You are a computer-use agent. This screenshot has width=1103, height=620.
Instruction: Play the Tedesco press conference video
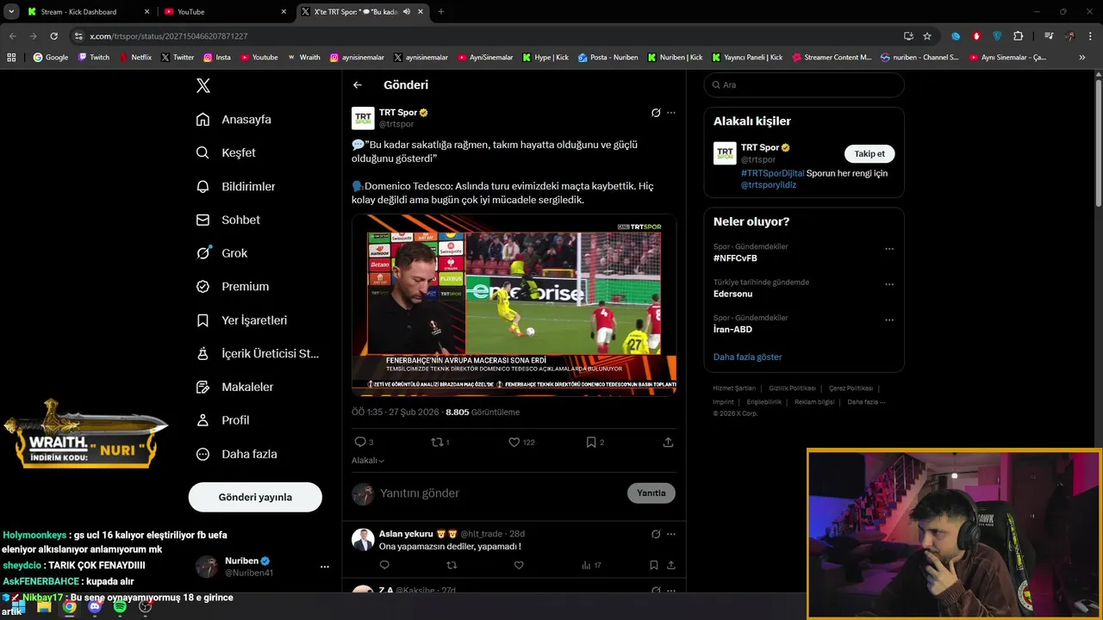point(514,305)
